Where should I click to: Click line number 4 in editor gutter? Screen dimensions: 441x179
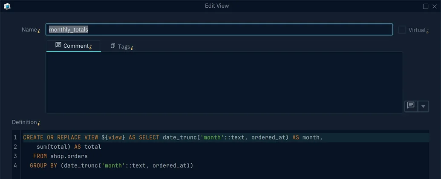[15, 165]
